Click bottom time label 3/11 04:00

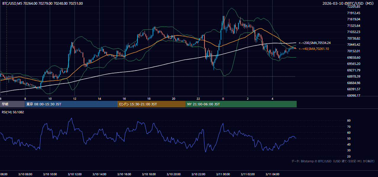pyautogui.click(x=272, y=174)
